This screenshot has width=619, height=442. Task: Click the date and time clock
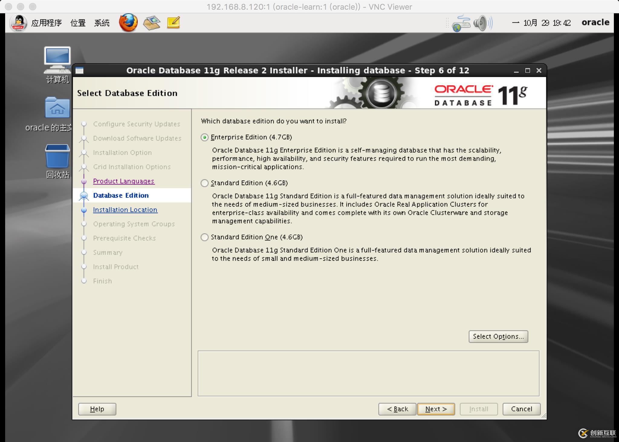pyautogui.click(x=541, y=23)
